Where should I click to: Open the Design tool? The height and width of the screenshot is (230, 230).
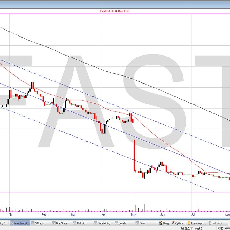pyautogui.click(x=164, y=223)
